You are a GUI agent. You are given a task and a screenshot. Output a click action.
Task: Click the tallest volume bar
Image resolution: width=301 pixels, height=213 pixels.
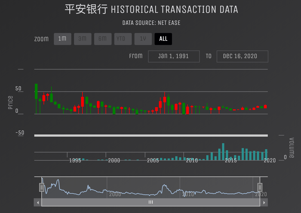(223, 152)
